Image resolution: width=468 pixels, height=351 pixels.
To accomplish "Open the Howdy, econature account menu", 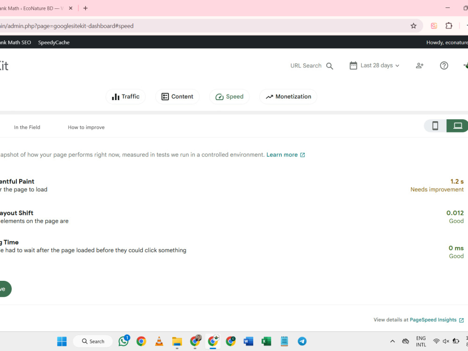I will pos(447,43).
